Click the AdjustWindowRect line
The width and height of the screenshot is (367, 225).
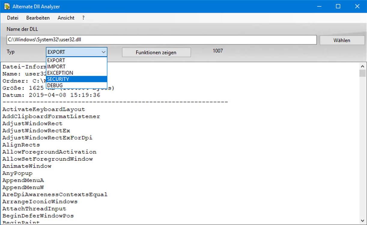32,124
